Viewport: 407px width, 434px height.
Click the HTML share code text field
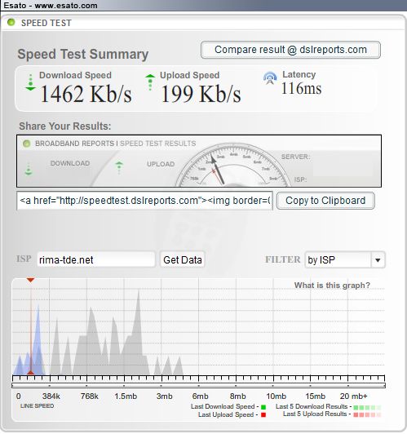coord(144,201)
